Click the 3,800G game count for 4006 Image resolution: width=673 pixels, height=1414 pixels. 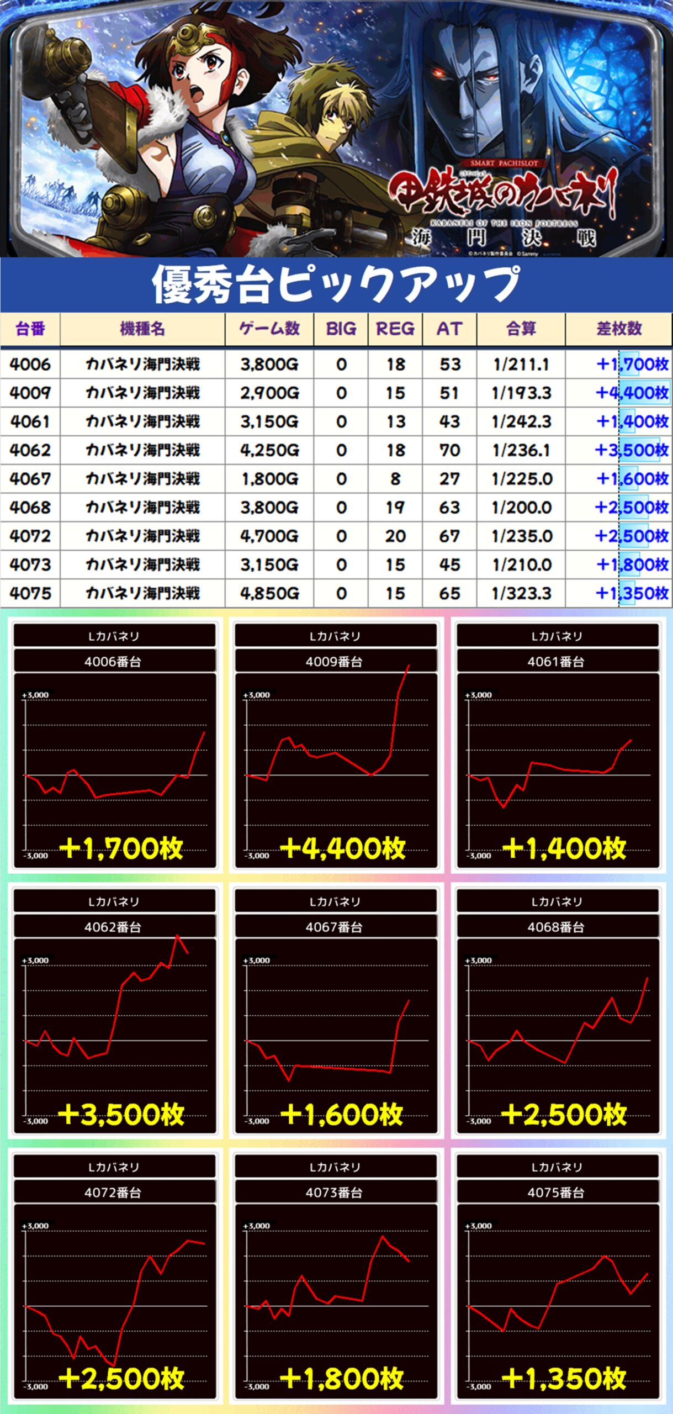[x=269, y=365]
